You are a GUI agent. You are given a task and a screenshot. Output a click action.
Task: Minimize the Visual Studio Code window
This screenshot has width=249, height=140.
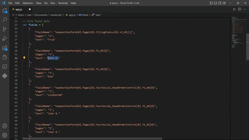230,3
